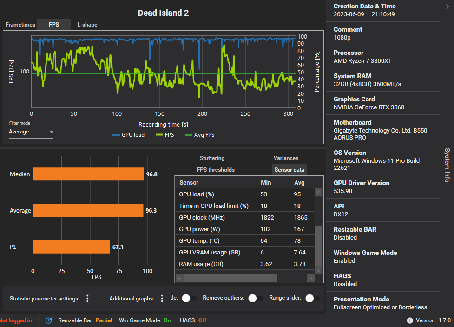This screenshot has height=327, width=454.
Task: Click the sensor table scroll down arrow
Action: coord(318,270)
